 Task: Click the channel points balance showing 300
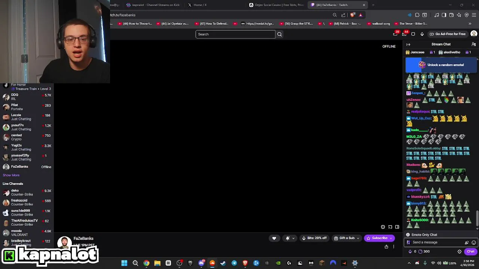coord(424,251)
